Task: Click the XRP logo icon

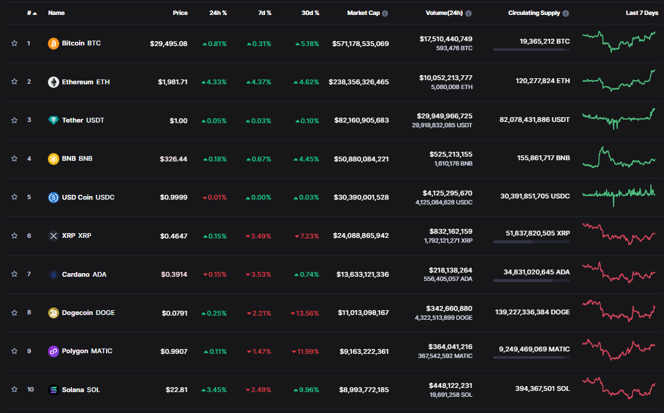Action: (x=53, y=236)
